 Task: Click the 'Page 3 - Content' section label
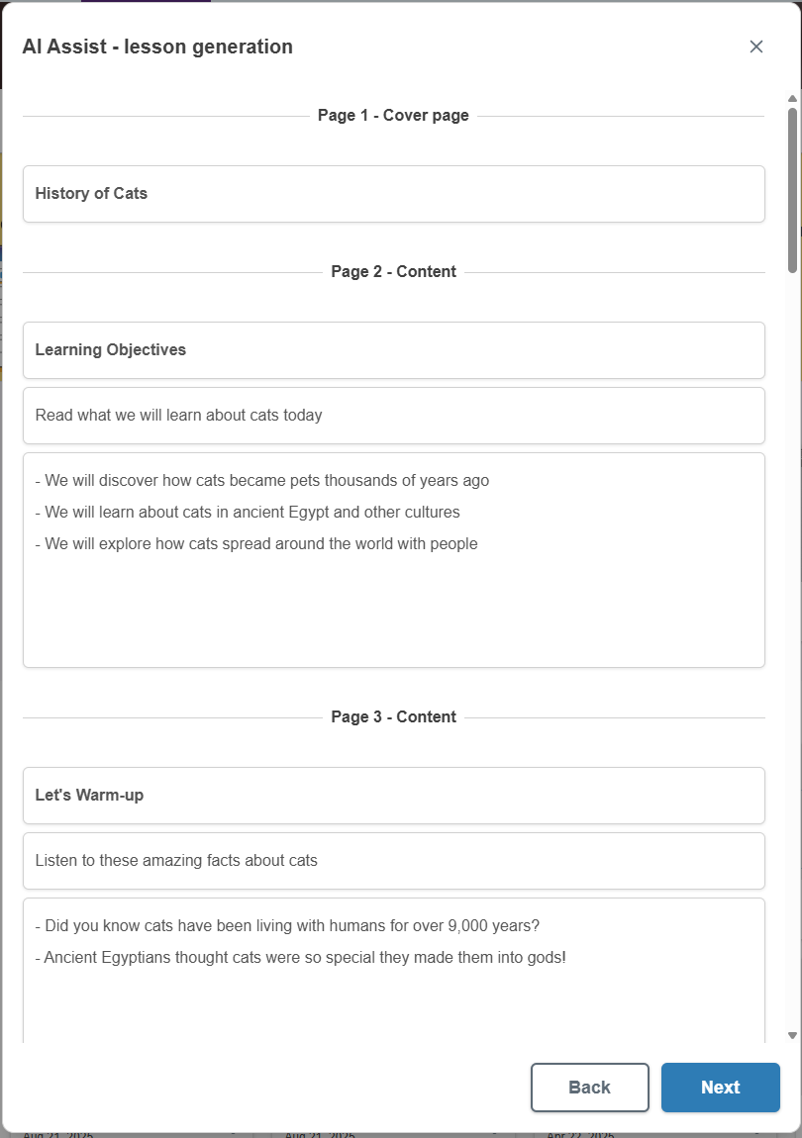point(393,717)
